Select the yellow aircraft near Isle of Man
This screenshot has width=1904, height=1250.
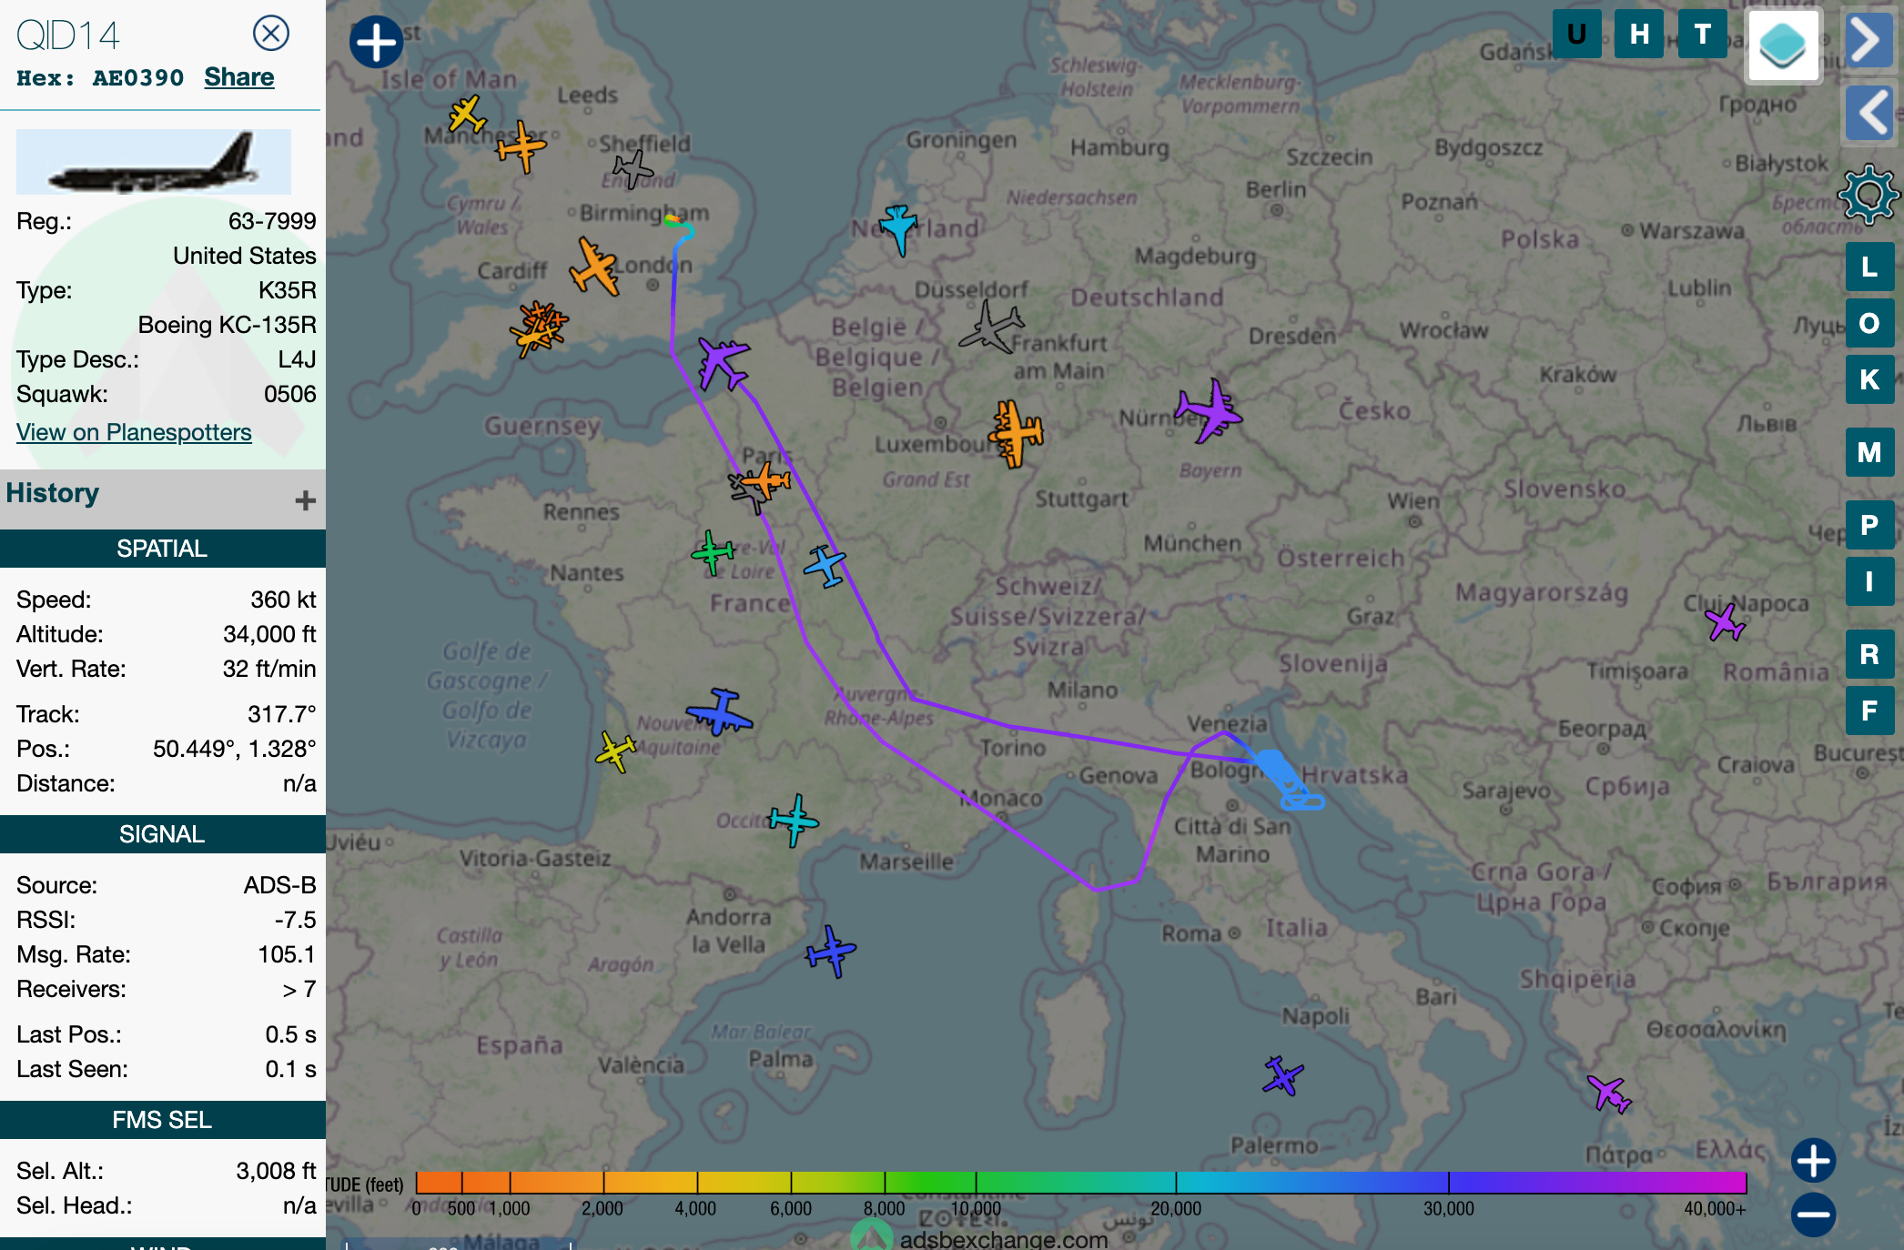pyautogui.click(x=467, y=115)
